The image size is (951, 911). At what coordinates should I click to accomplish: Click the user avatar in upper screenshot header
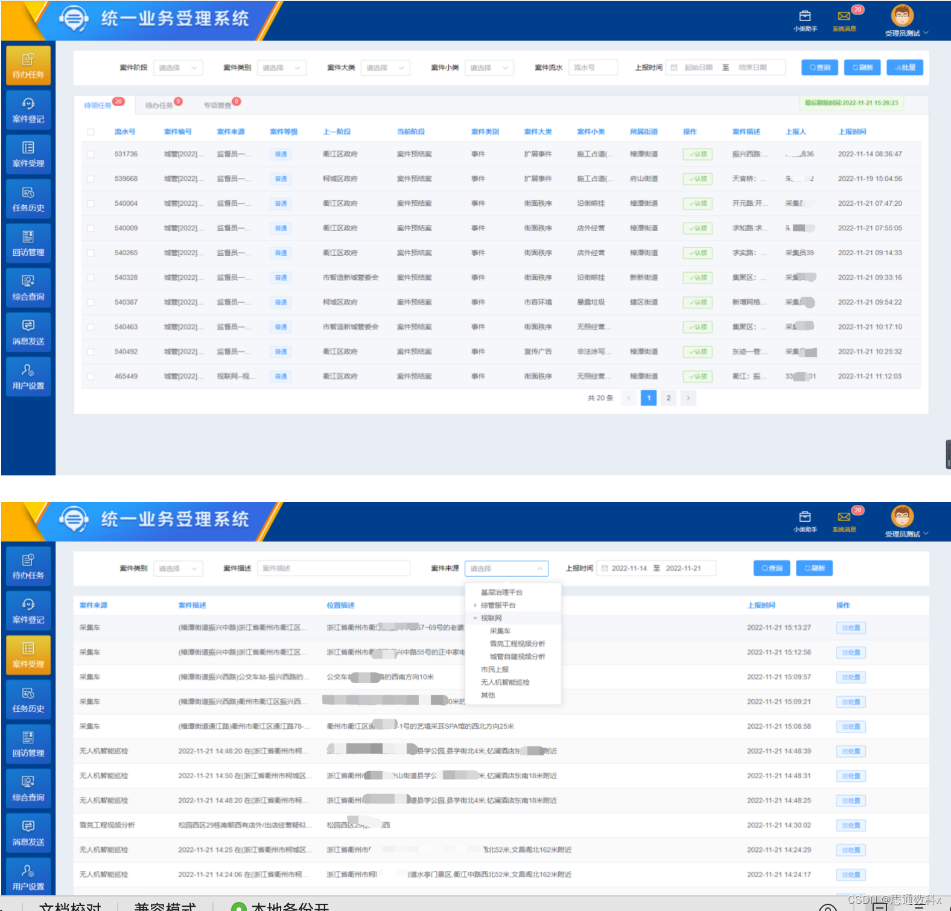coord(902,15)
